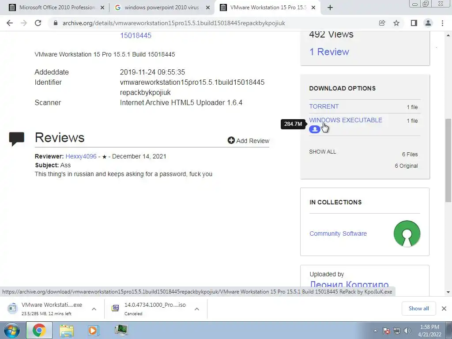Expand SHOW ALL download files
The image size is (452, 339).
[x=323, y=152]
